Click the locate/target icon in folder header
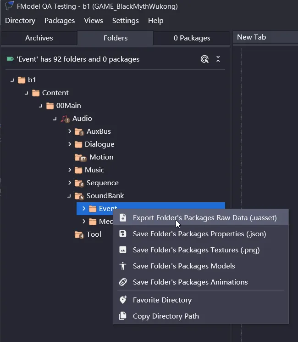298x342 pixels. 205,59
